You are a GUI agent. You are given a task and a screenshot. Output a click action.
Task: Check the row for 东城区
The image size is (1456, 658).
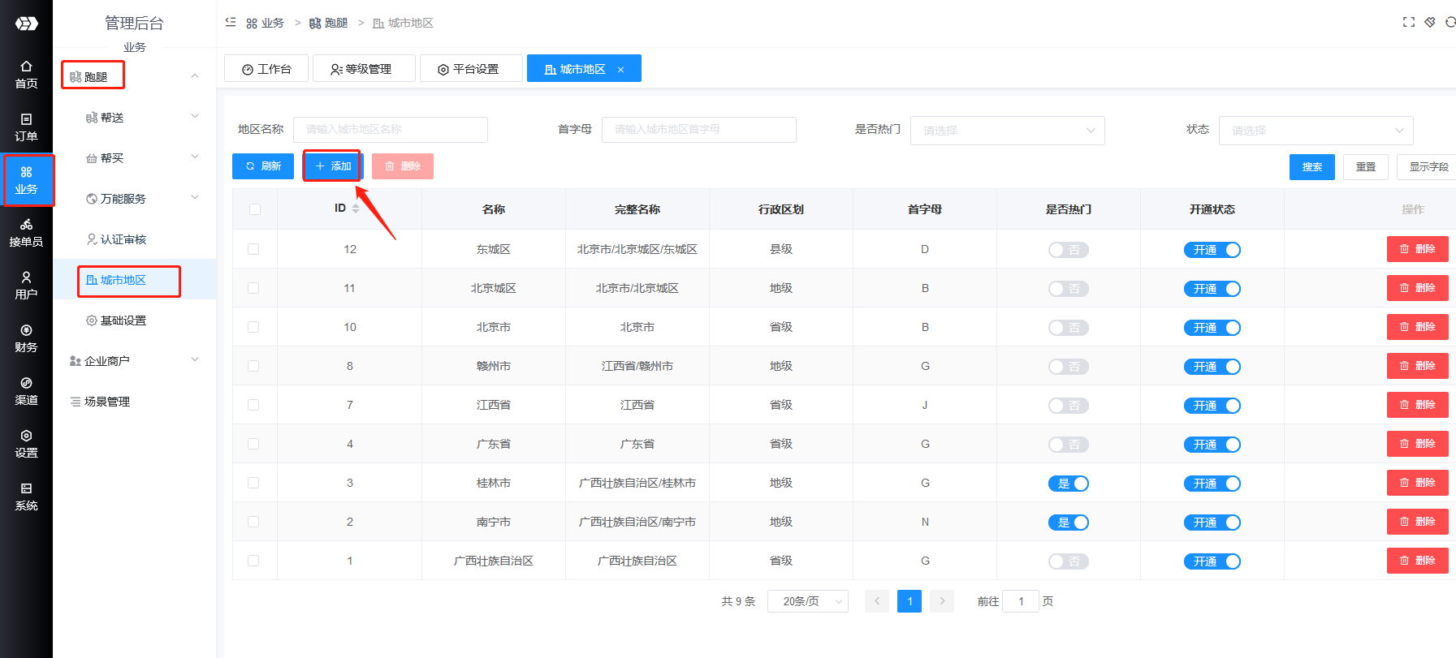click(253, 249)
